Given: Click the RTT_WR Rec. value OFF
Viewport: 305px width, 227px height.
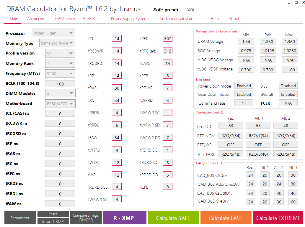Looking at the screenshot, I should click(231, 145).
